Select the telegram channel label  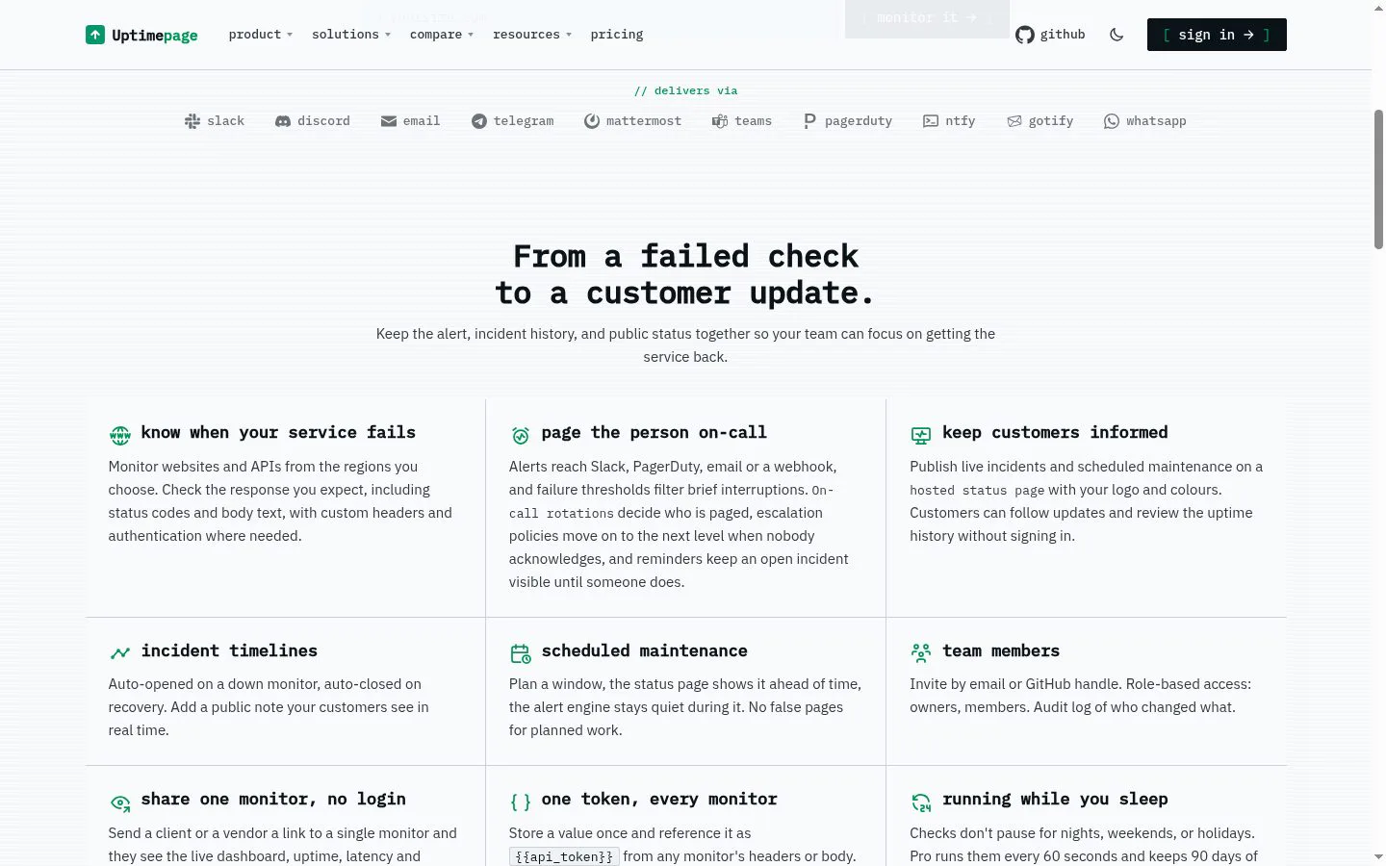tap(524, 121)
